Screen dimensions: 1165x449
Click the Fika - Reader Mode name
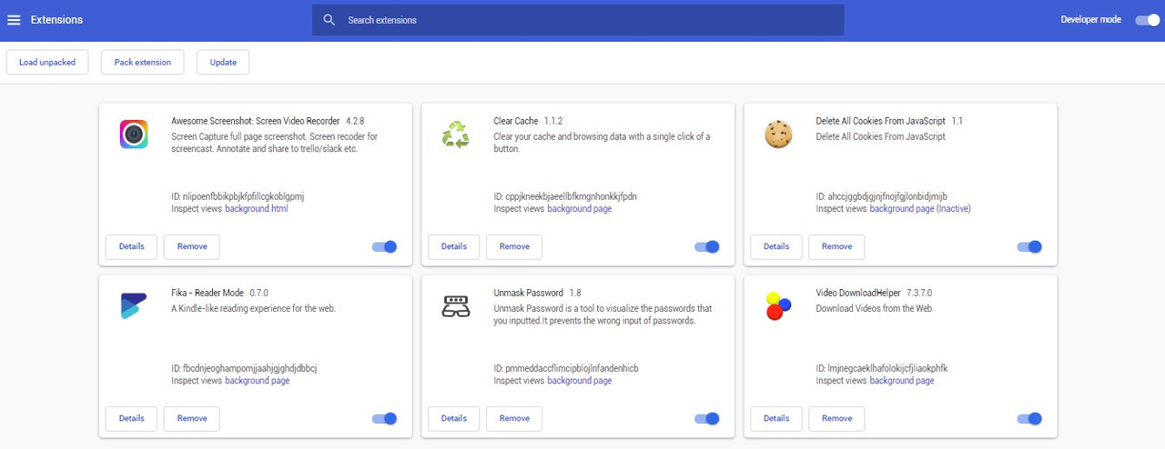tap(208, 294)
